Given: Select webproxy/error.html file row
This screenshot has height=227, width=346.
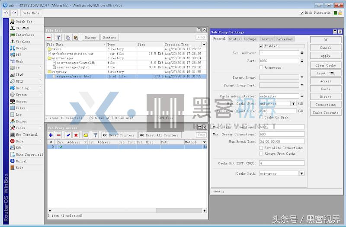Looking at the screenshot, I should point(126,77).
